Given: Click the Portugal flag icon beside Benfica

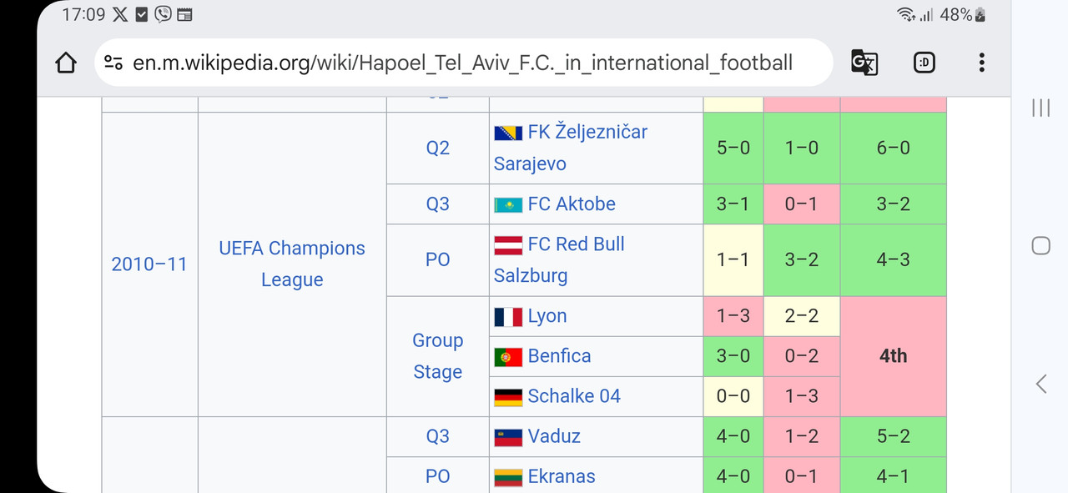Looking at the screenshot, I should pos(508,357).
